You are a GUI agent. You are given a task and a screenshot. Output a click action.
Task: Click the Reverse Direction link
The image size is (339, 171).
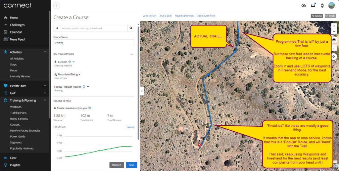point(184,16)
